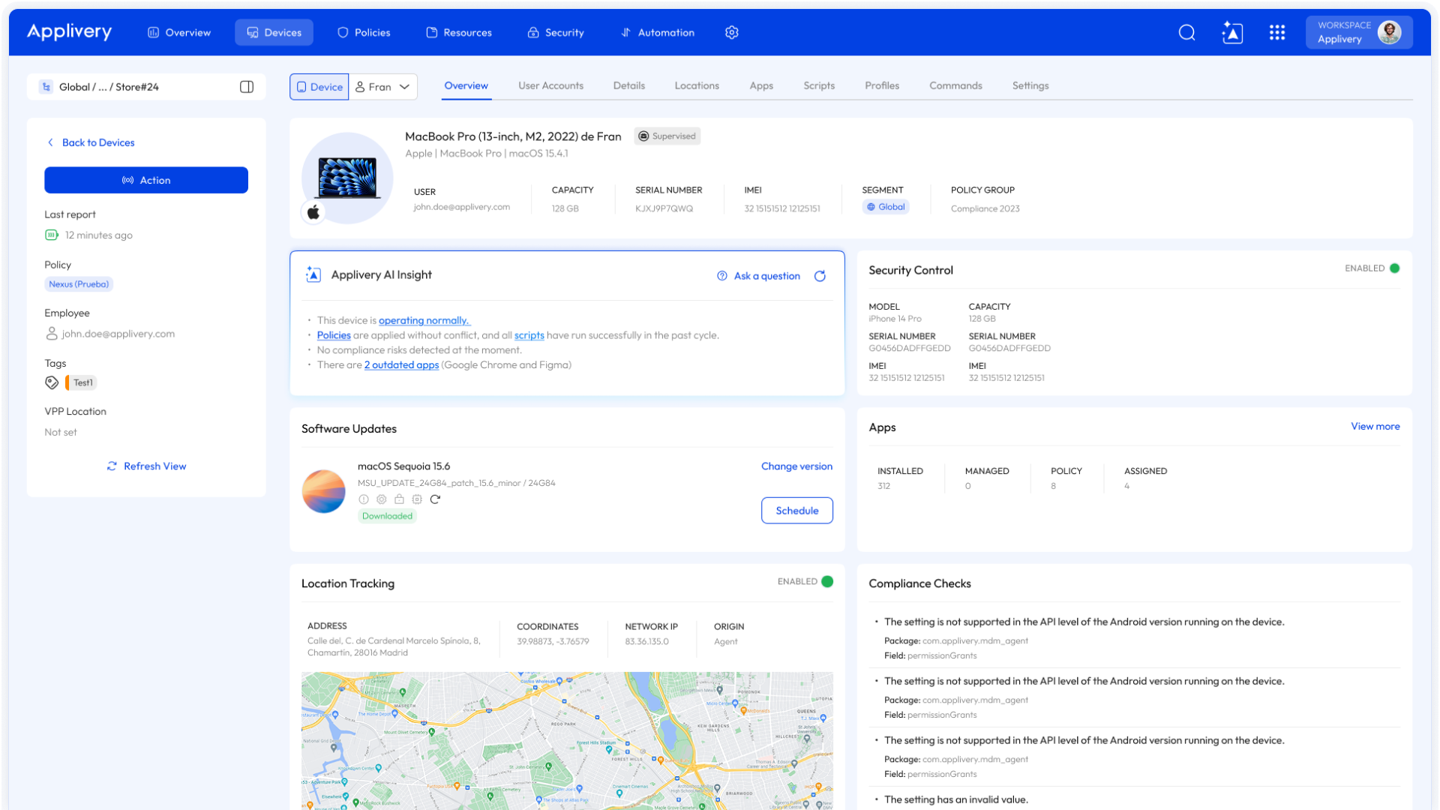Open the apps grid launcher icon
The height and width of the screenshot is (810, 1440).
point(1277,32)
